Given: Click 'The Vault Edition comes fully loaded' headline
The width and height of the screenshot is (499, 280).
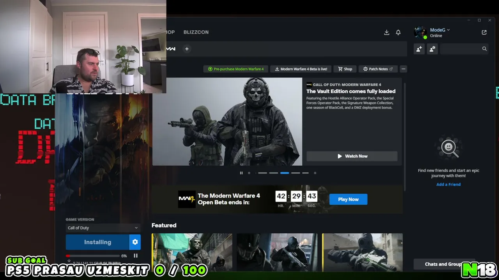Looking at the screenshot, I should tap(351, 91).
